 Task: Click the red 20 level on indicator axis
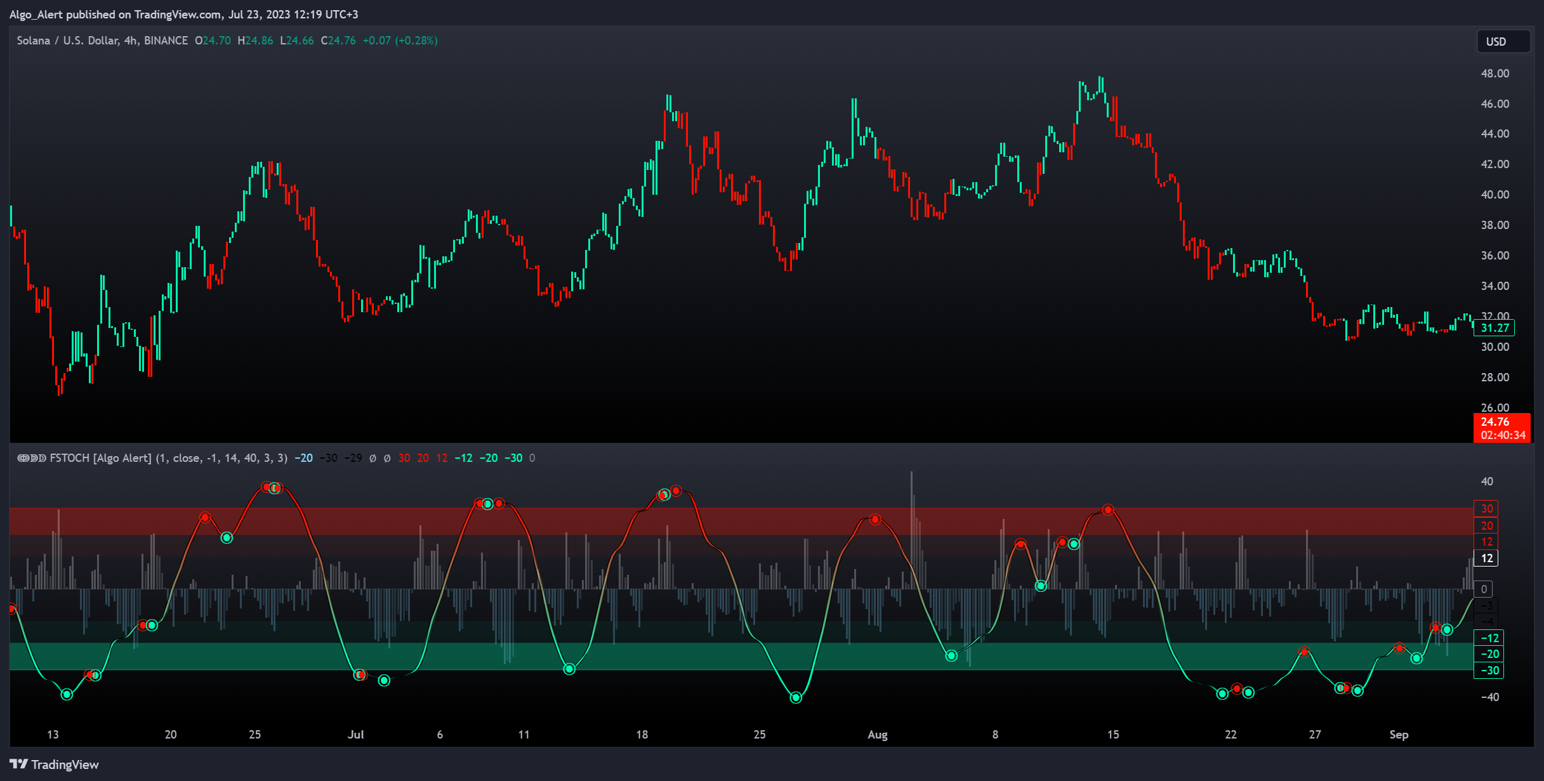pyautogui.click(x=1486, y=525)
